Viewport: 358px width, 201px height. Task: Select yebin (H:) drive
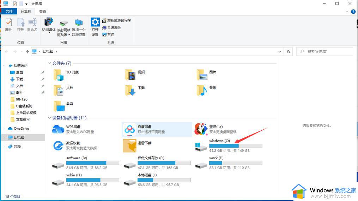click(86, 180)
